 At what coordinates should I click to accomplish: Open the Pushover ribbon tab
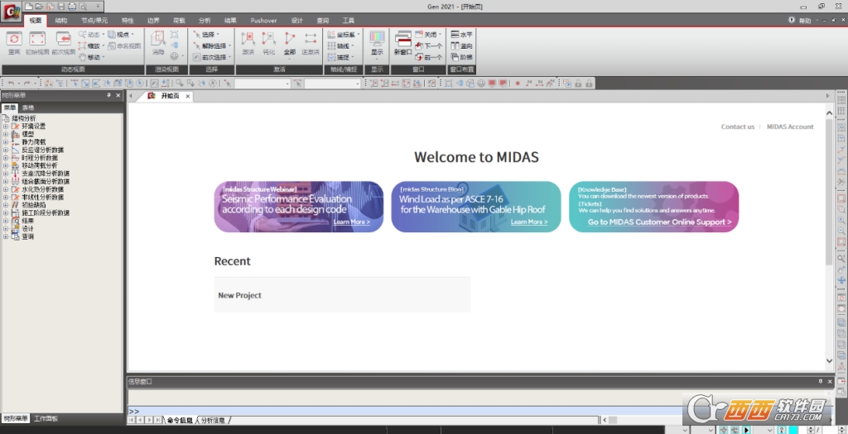pos(263,21)
